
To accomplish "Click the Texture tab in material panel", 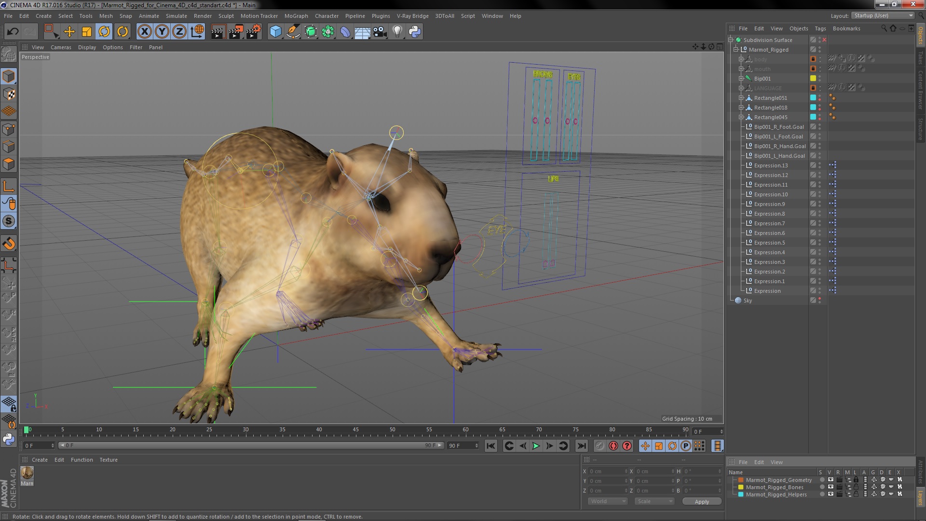I will pos(108,459).
